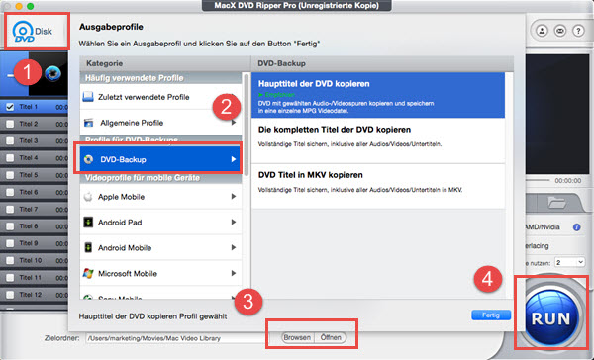Click the Allgemeine Profile icon
594x360 pixels.
pos(88,123)
